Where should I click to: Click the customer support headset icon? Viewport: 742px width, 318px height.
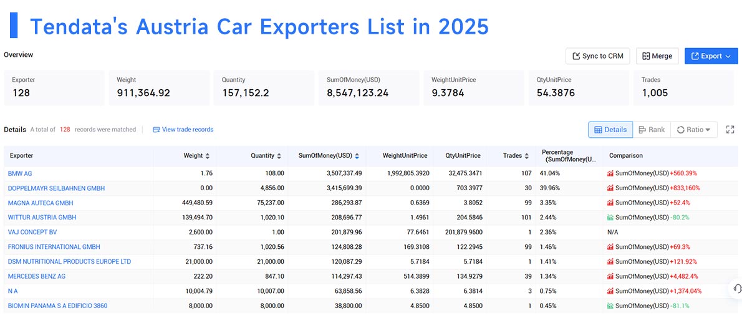[736, 288]
